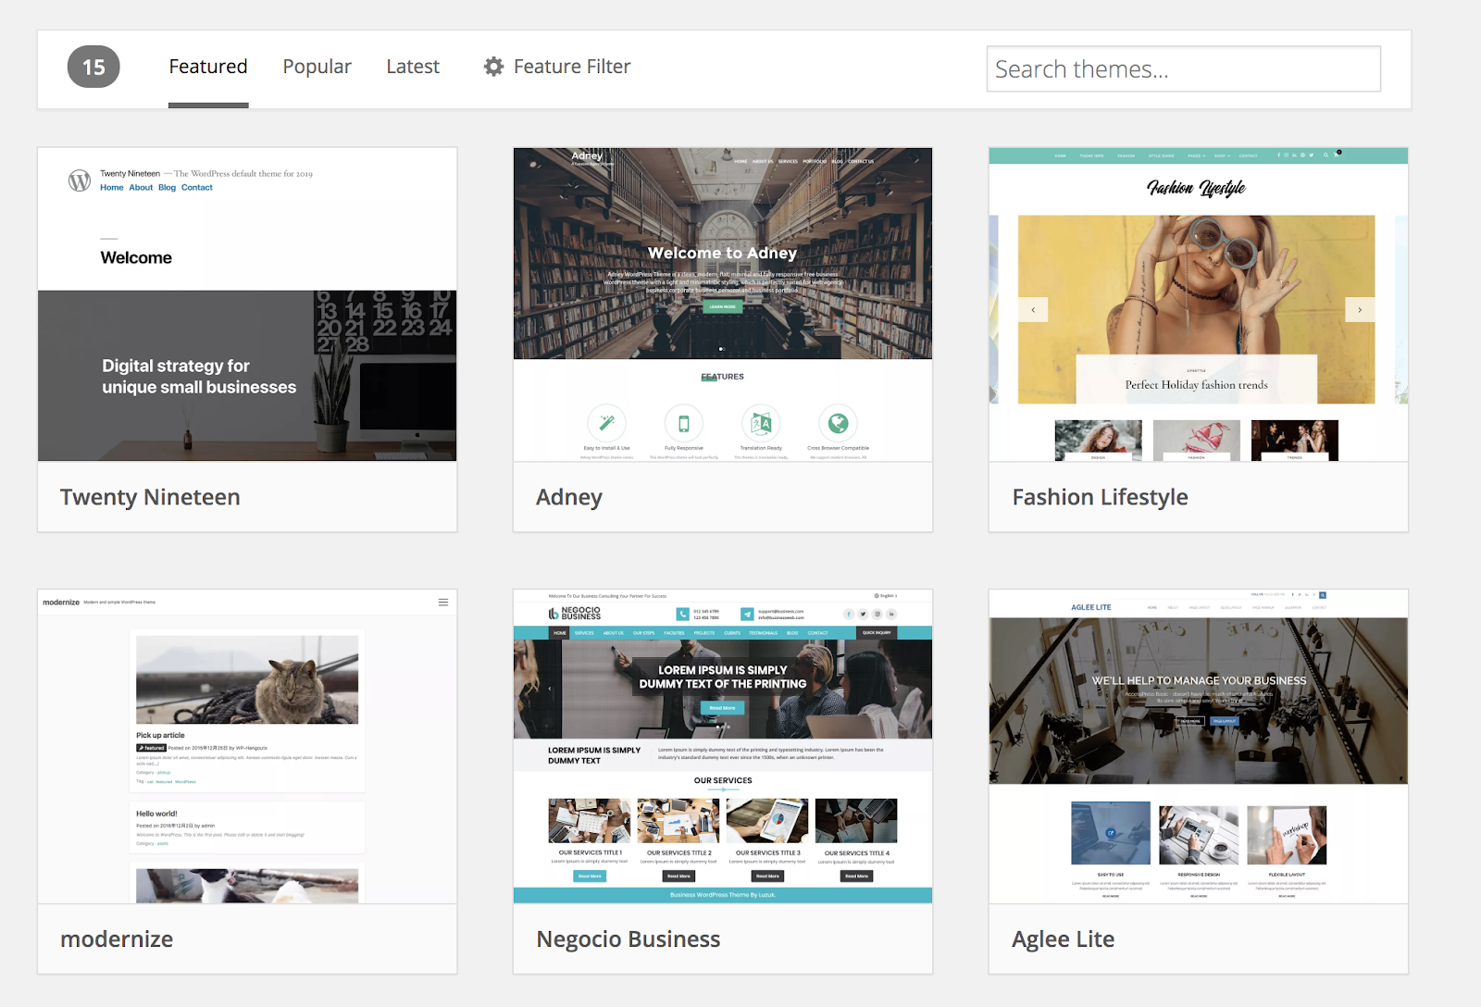Open the Feature Filter gear icon
The height and width of the screenshot is (1007, 1481).
coord(493,66)
